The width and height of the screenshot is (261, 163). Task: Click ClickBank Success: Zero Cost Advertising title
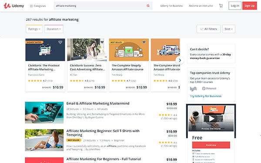[87, 67]
